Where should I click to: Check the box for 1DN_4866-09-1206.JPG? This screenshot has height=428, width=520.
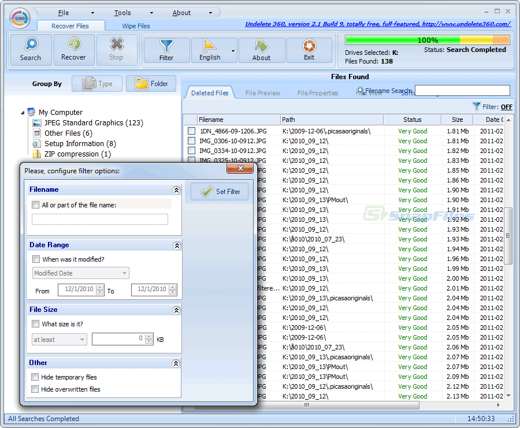point(191,131)
